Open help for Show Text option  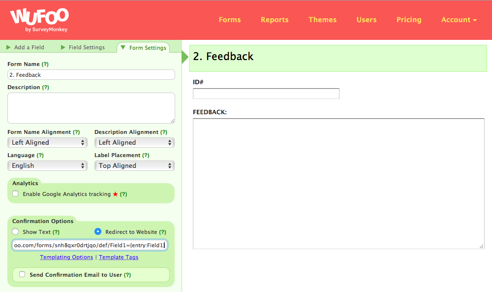(x=56, y=232)
